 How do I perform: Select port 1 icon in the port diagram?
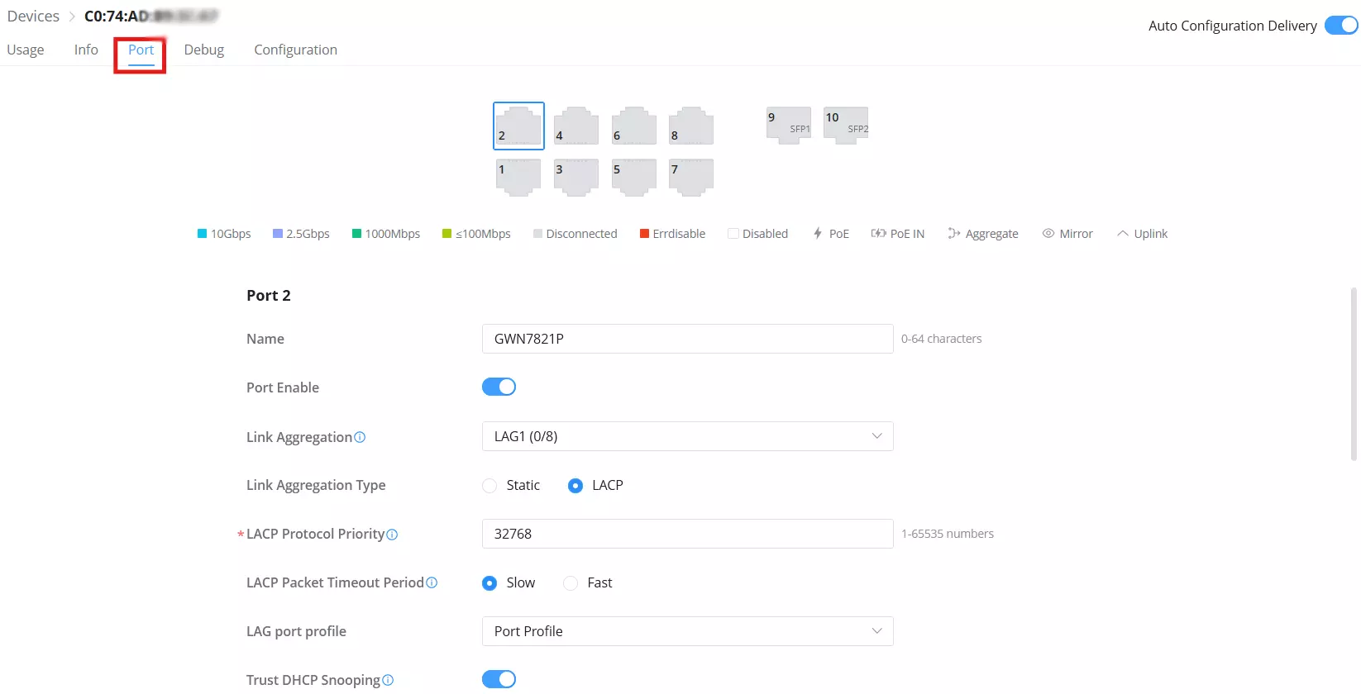tap(518, 177)
